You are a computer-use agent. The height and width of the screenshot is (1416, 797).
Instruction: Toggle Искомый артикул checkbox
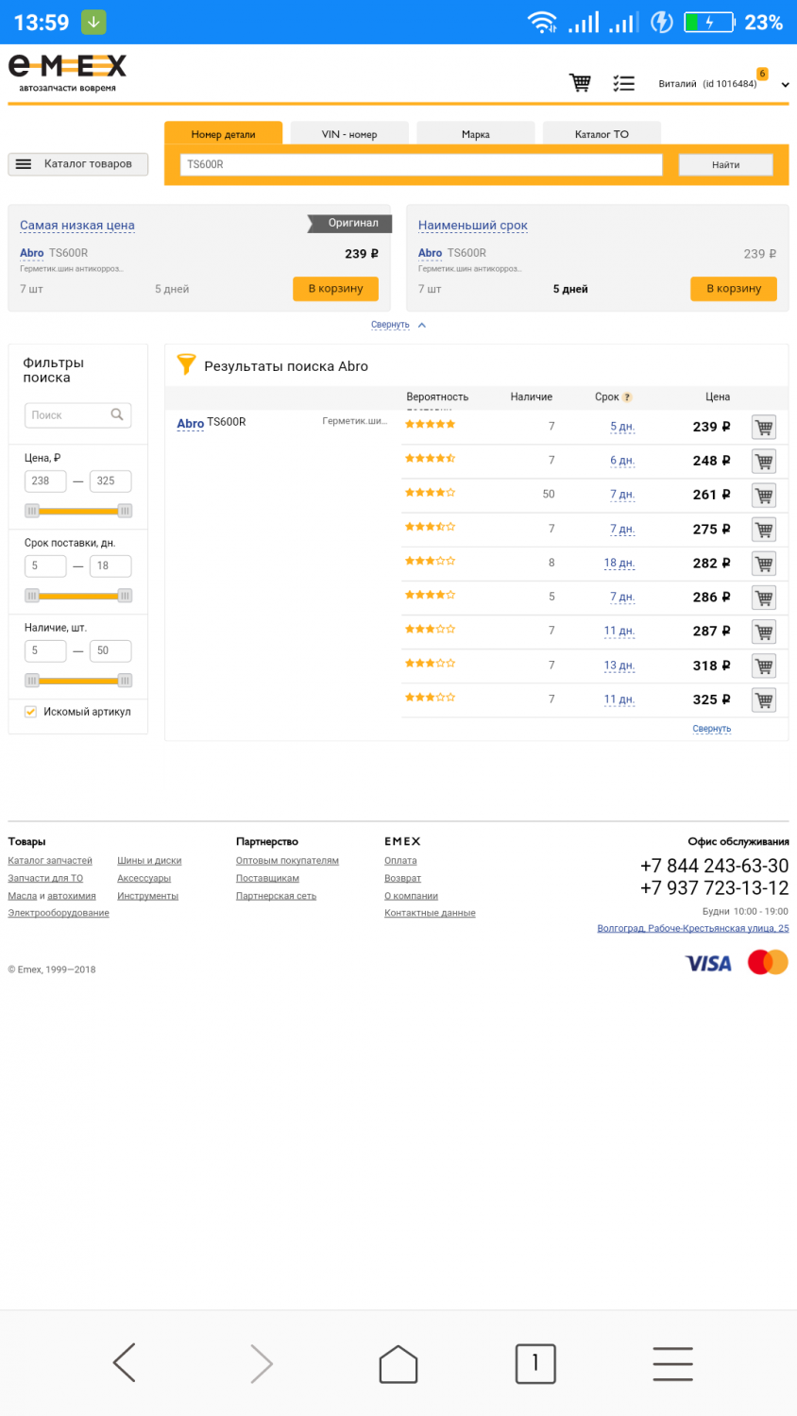tap(31, 712)
